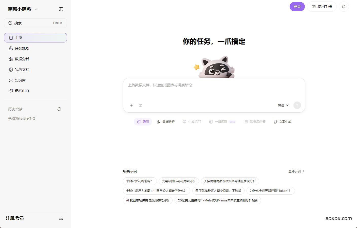
Task: Select the 通用 mode tab
Action: point(143,122)
